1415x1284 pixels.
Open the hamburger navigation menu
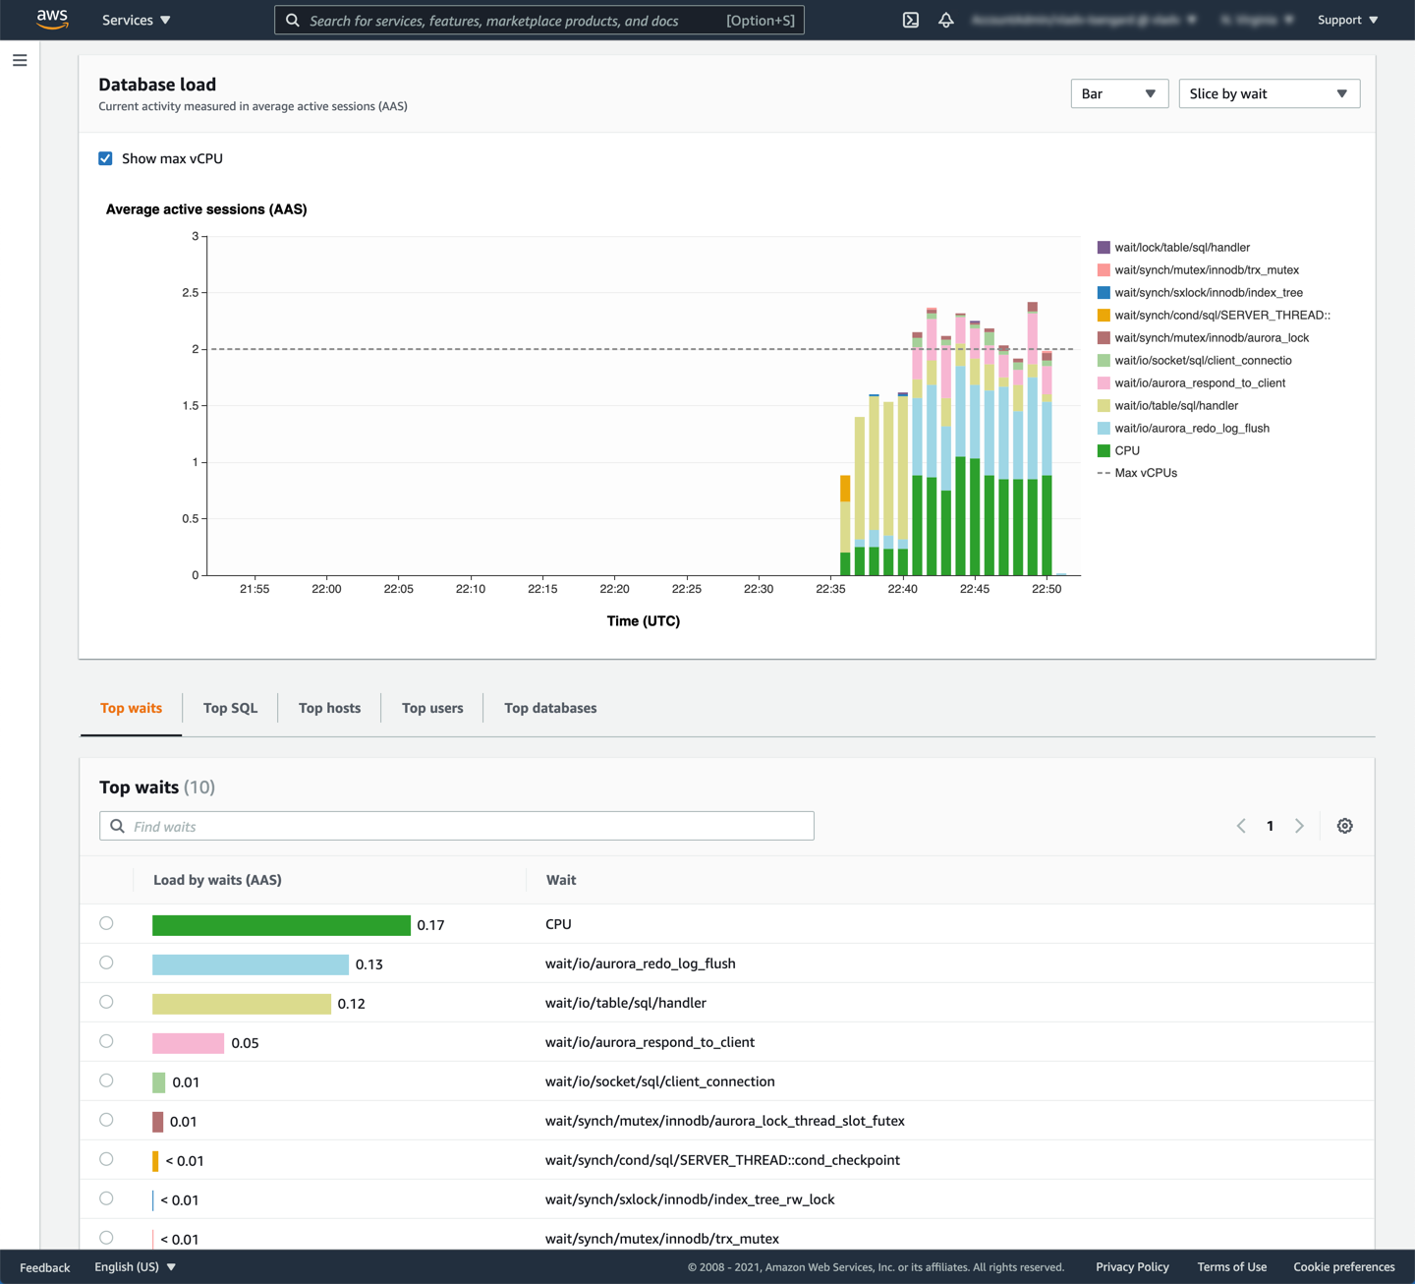[20, 61]
